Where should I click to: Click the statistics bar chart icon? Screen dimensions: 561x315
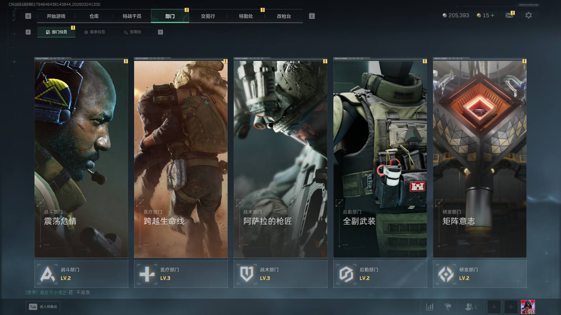pos(430,307)
